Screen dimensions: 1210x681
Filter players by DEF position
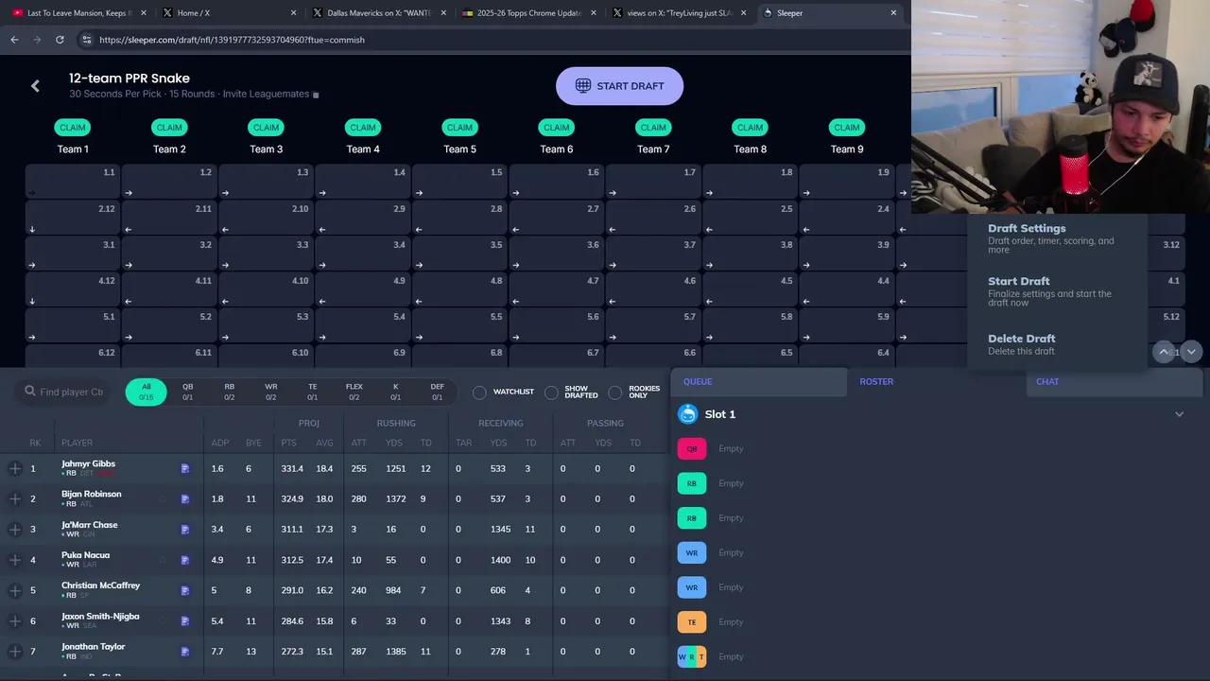tap(438, 392)
